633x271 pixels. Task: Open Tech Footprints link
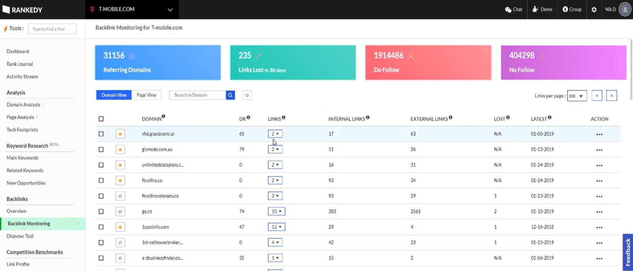[x=22, y=130]
